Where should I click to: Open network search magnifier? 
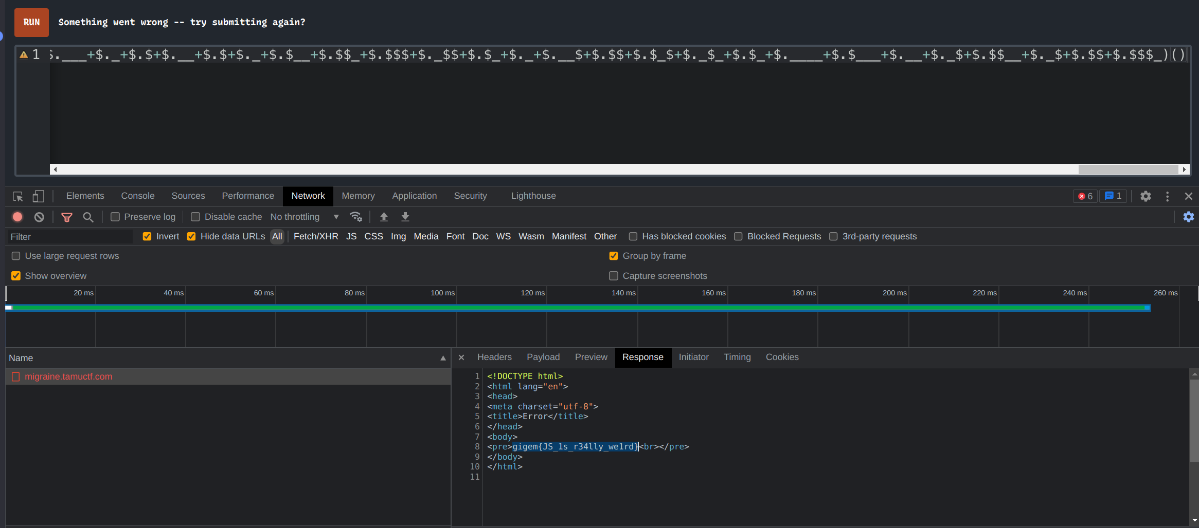click(88, 217)
